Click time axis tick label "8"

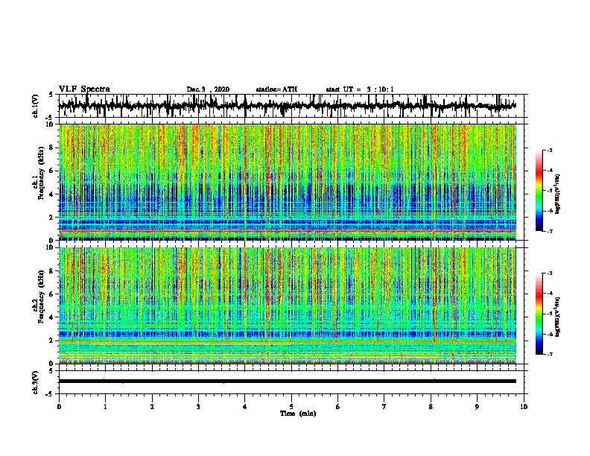431,407
